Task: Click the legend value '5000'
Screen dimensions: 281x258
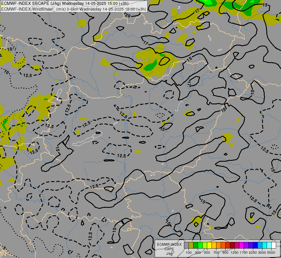Action: click(271, 253)
